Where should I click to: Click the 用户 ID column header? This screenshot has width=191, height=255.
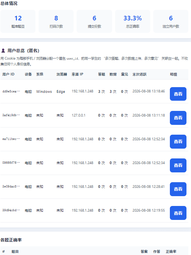(x=8, y=74)
